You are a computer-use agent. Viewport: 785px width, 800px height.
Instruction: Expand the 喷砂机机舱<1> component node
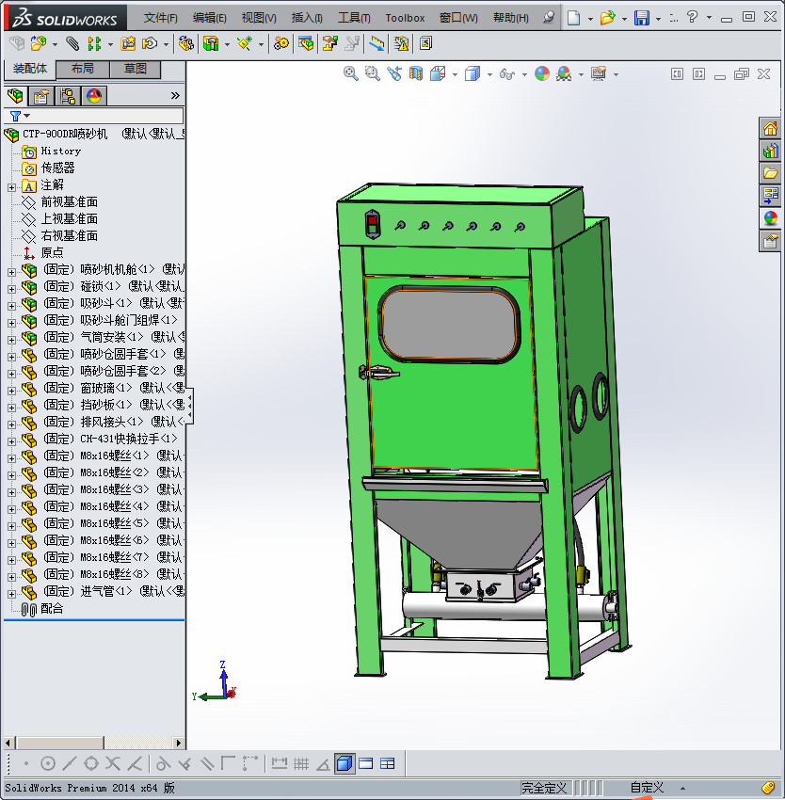11,270
